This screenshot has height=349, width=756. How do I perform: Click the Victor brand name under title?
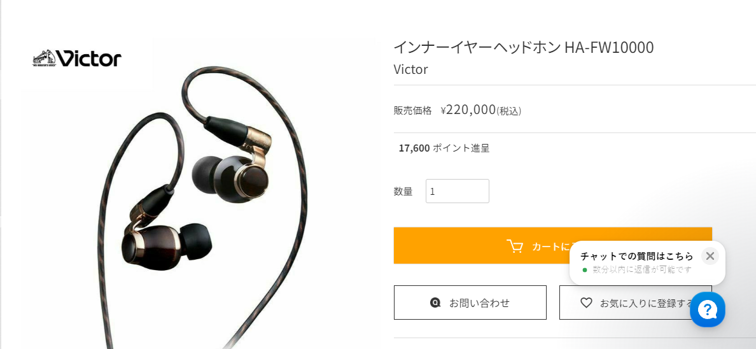411,69
